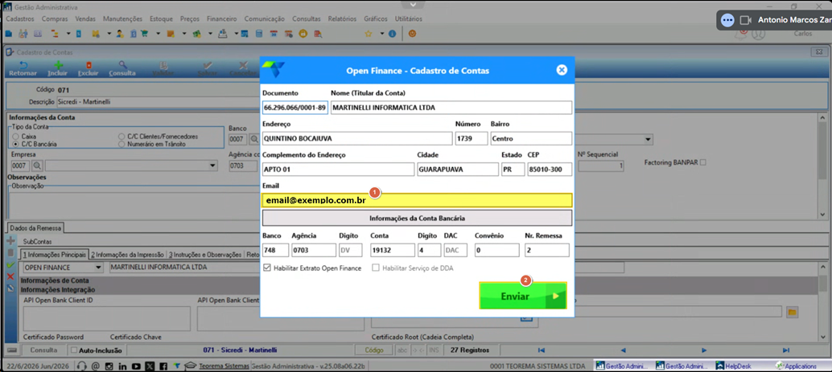Image resolution: width=832 pixels, height=372 pixels.
Task: Click the green checkmark icon in SubContas sidebar
Action: (10, 264)
